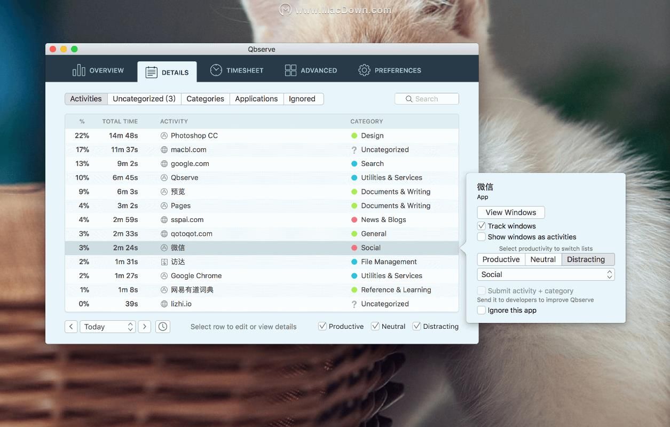670x427 pixels.
Task: Show Uncategorized (3) list
Action: pyautogui.click(x=144, y=99)
